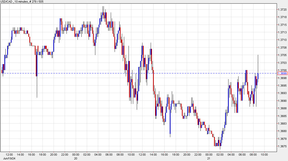Select the highlighted 1.3699 price label
The width and height of the screenshot is (288, 161).
click(x=282, y=74)
